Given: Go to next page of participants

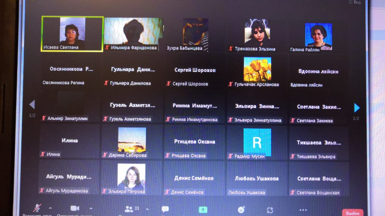Looking at the screenshot, I should pyautogui.click(x=356, y=108).
